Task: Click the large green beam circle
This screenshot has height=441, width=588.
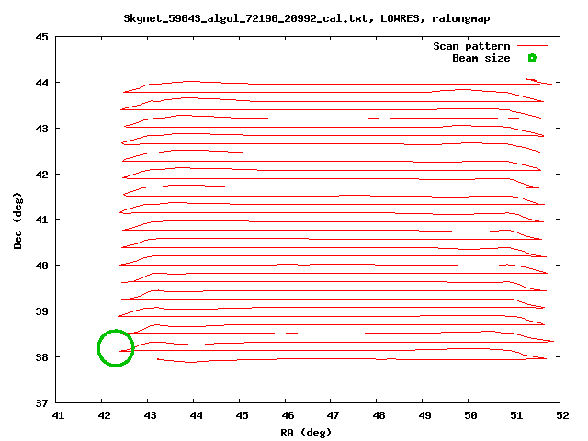Action: (x=116, y=348)
